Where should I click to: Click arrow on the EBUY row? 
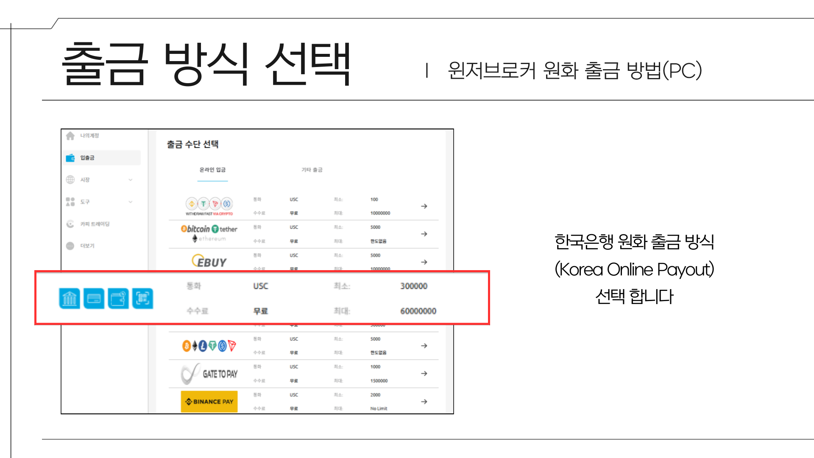click(x=424, y=262)
